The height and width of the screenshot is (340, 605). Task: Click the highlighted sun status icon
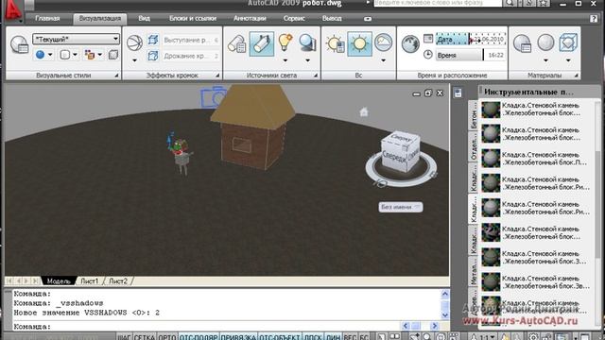359,44
